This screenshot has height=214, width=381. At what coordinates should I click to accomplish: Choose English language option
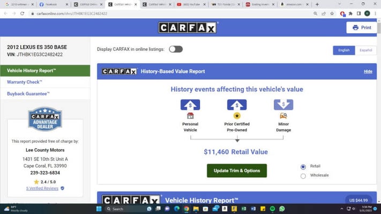343,50
